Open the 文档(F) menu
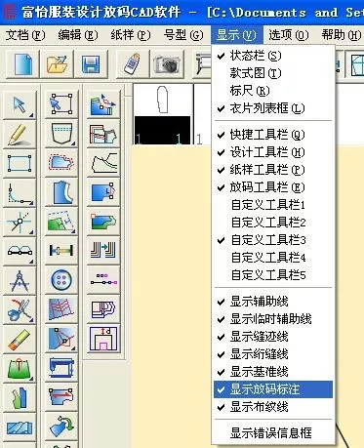The image size is (364, 448). click(25, 35)
